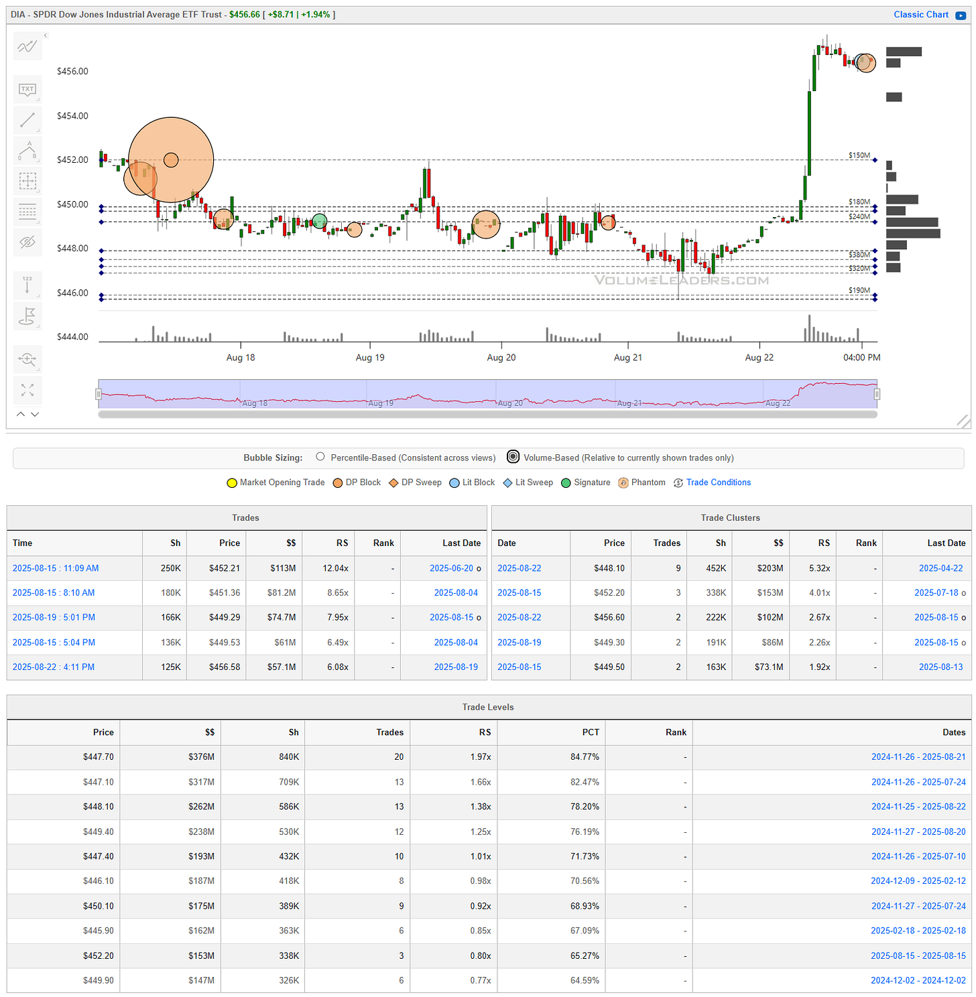
Task: Open trade 2025-08-15 : 11:09 AM
Action: [56, 568]
